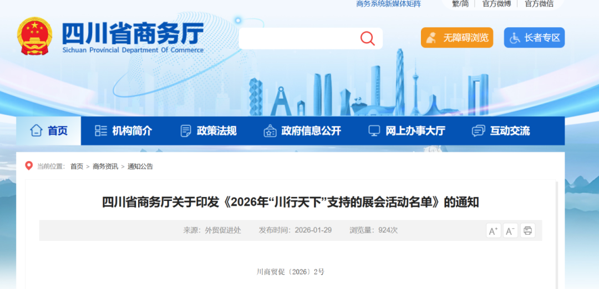This screenshot has width=599, height=289.
Task: Click the publish date 2026-01-29
Action: click(x=313, y=230)
